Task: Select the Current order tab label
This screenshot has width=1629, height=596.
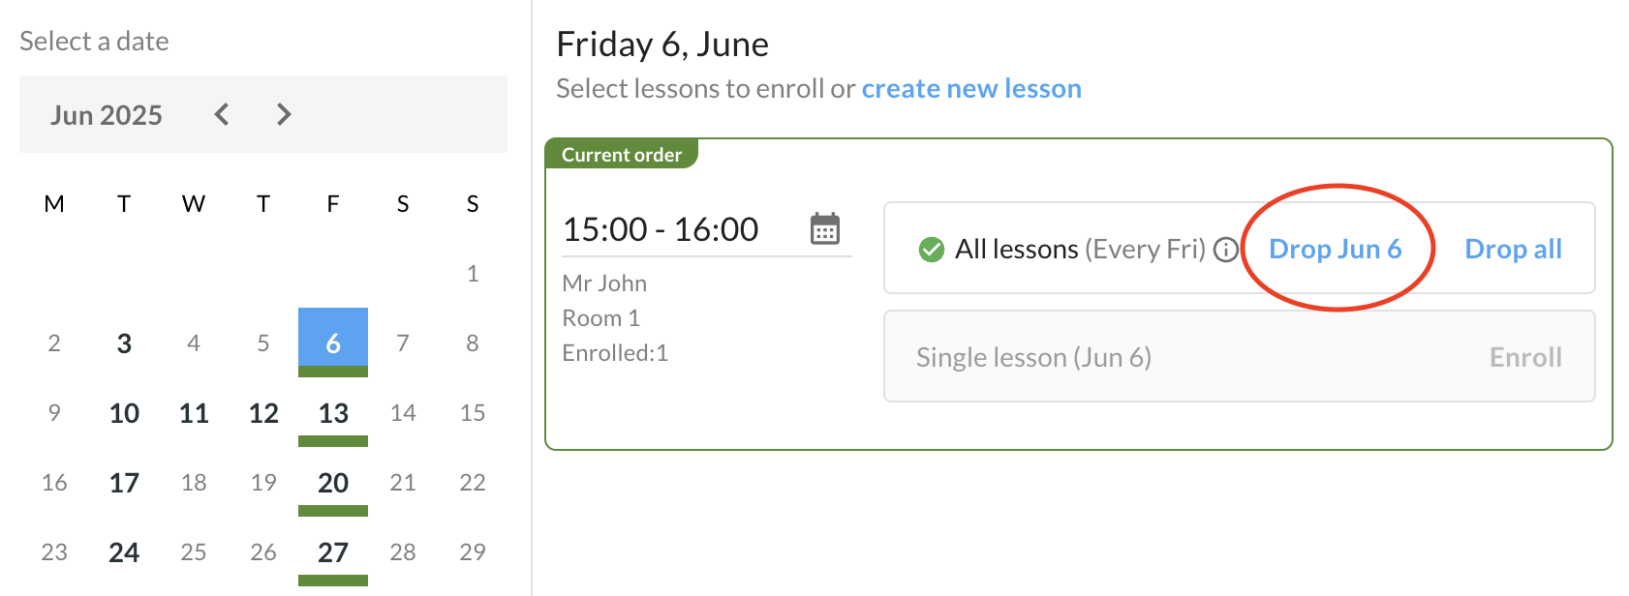Action: 622,155
